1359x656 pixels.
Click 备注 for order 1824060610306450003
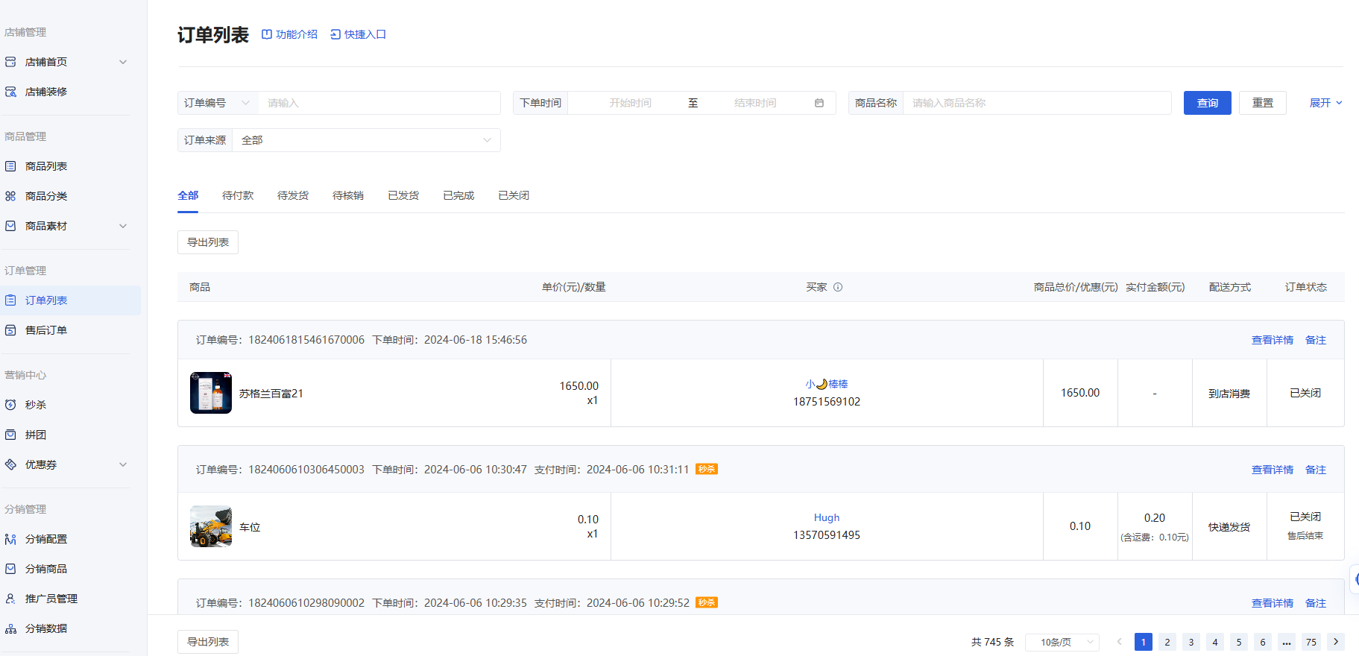(x=1316, y=470)
